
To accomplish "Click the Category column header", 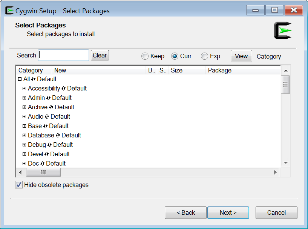I will click(x=34, y=71).
